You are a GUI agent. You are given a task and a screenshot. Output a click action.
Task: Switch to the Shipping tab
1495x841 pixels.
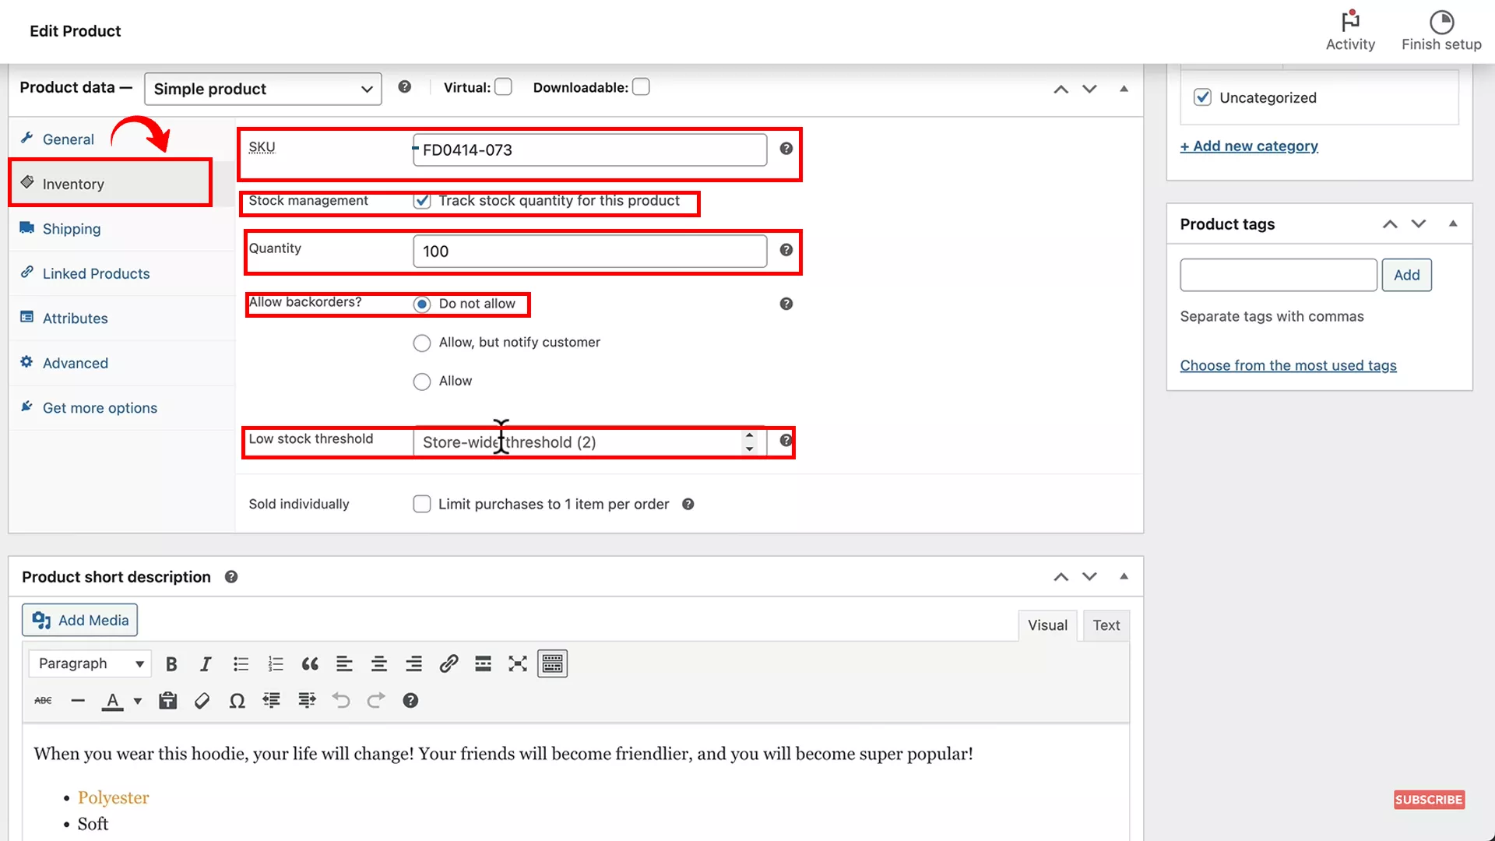point(71,228)
